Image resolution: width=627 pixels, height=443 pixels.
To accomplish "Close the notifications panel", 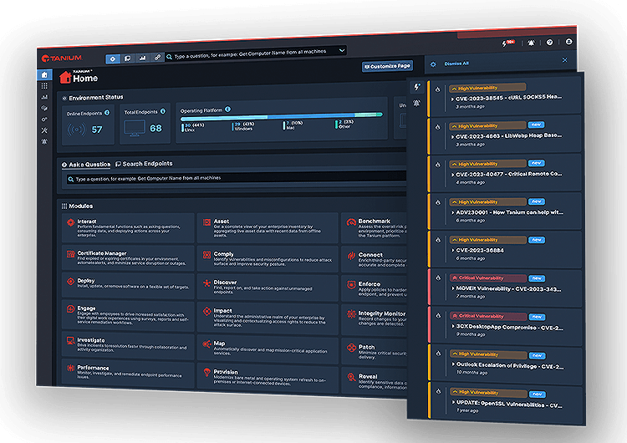I will point(564,60).
